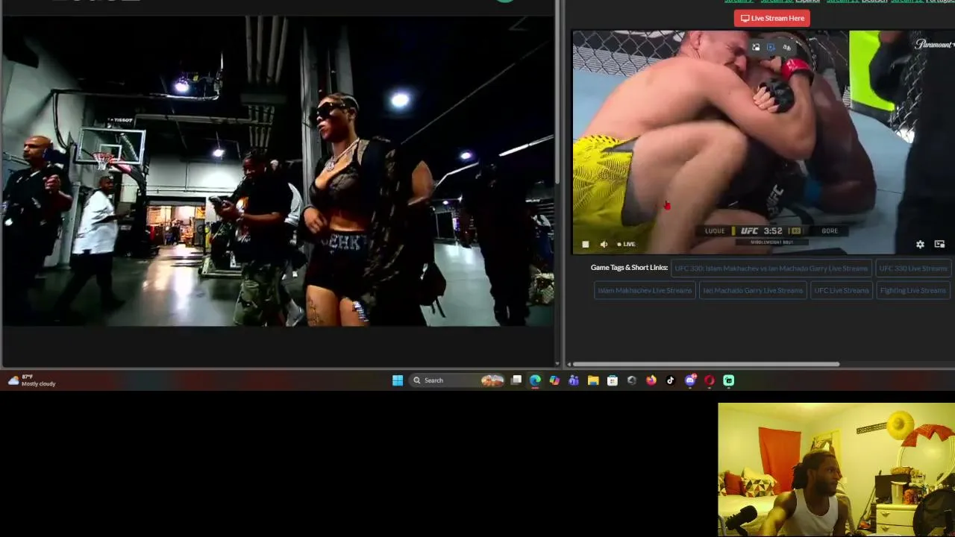Click the webcam overlay of the streamer
The height and width of the screenshot is (537, 955).
click(836, 470)
